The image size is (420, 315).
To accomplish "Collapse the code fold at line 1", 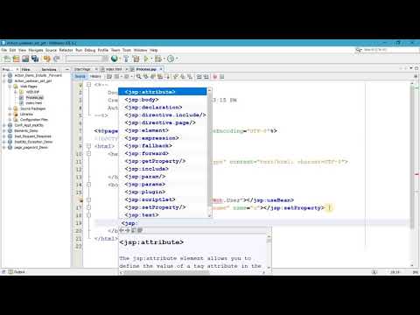I will (88, 85).
